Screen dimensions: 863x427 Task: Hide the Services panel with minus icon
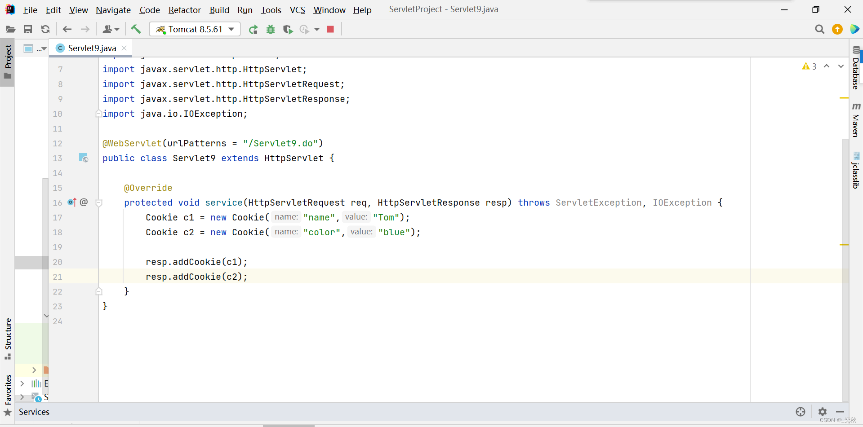click(840, 412)
